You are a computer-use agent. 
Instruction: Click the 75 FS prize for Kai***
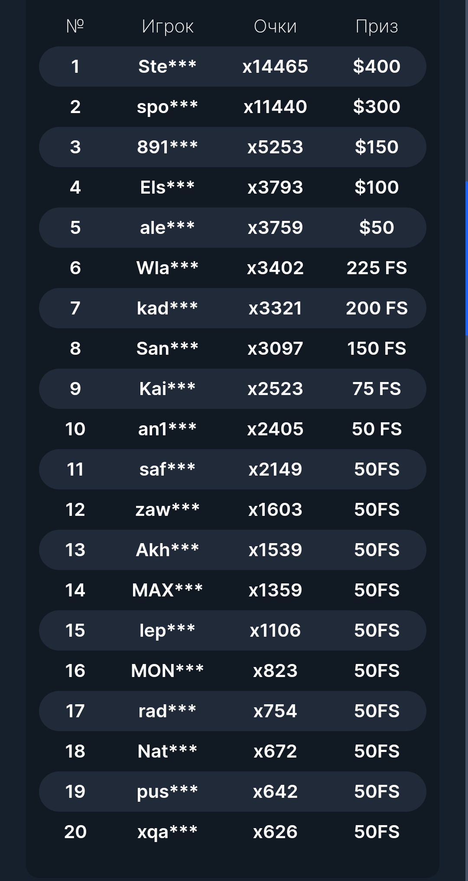coord(377,389)
